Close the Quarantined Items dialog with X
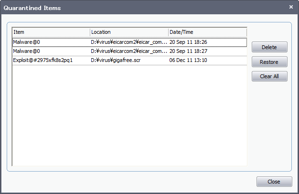 click(291, 7)
